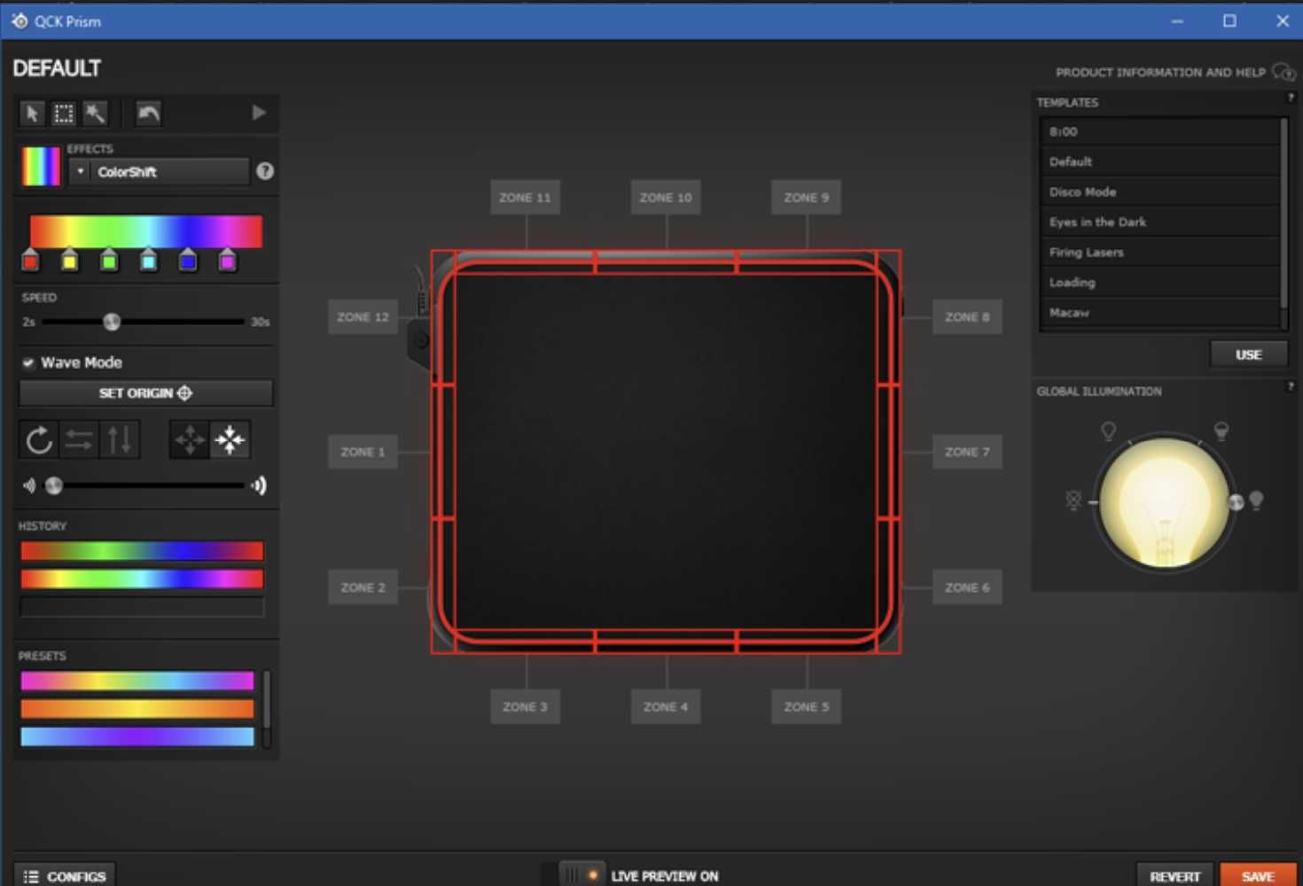Screen dimensions: 1303x886
Task: Select ZONE 3 label
Action: (x=525, y=707)
